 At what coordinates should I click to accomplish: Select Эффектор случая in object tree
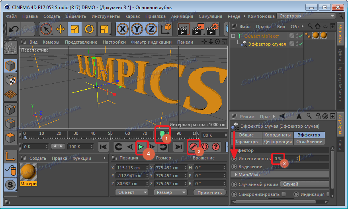(x=267, y=44)
